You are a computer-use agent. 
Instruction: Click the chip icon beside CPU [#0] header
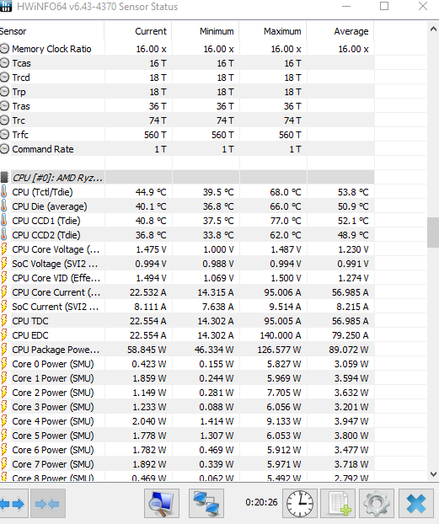(x=4, y=178)
